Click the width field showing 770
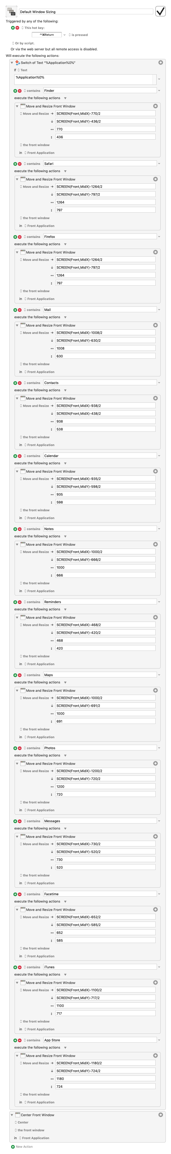Screen dimensions: 171x1154 coord(105,129)
